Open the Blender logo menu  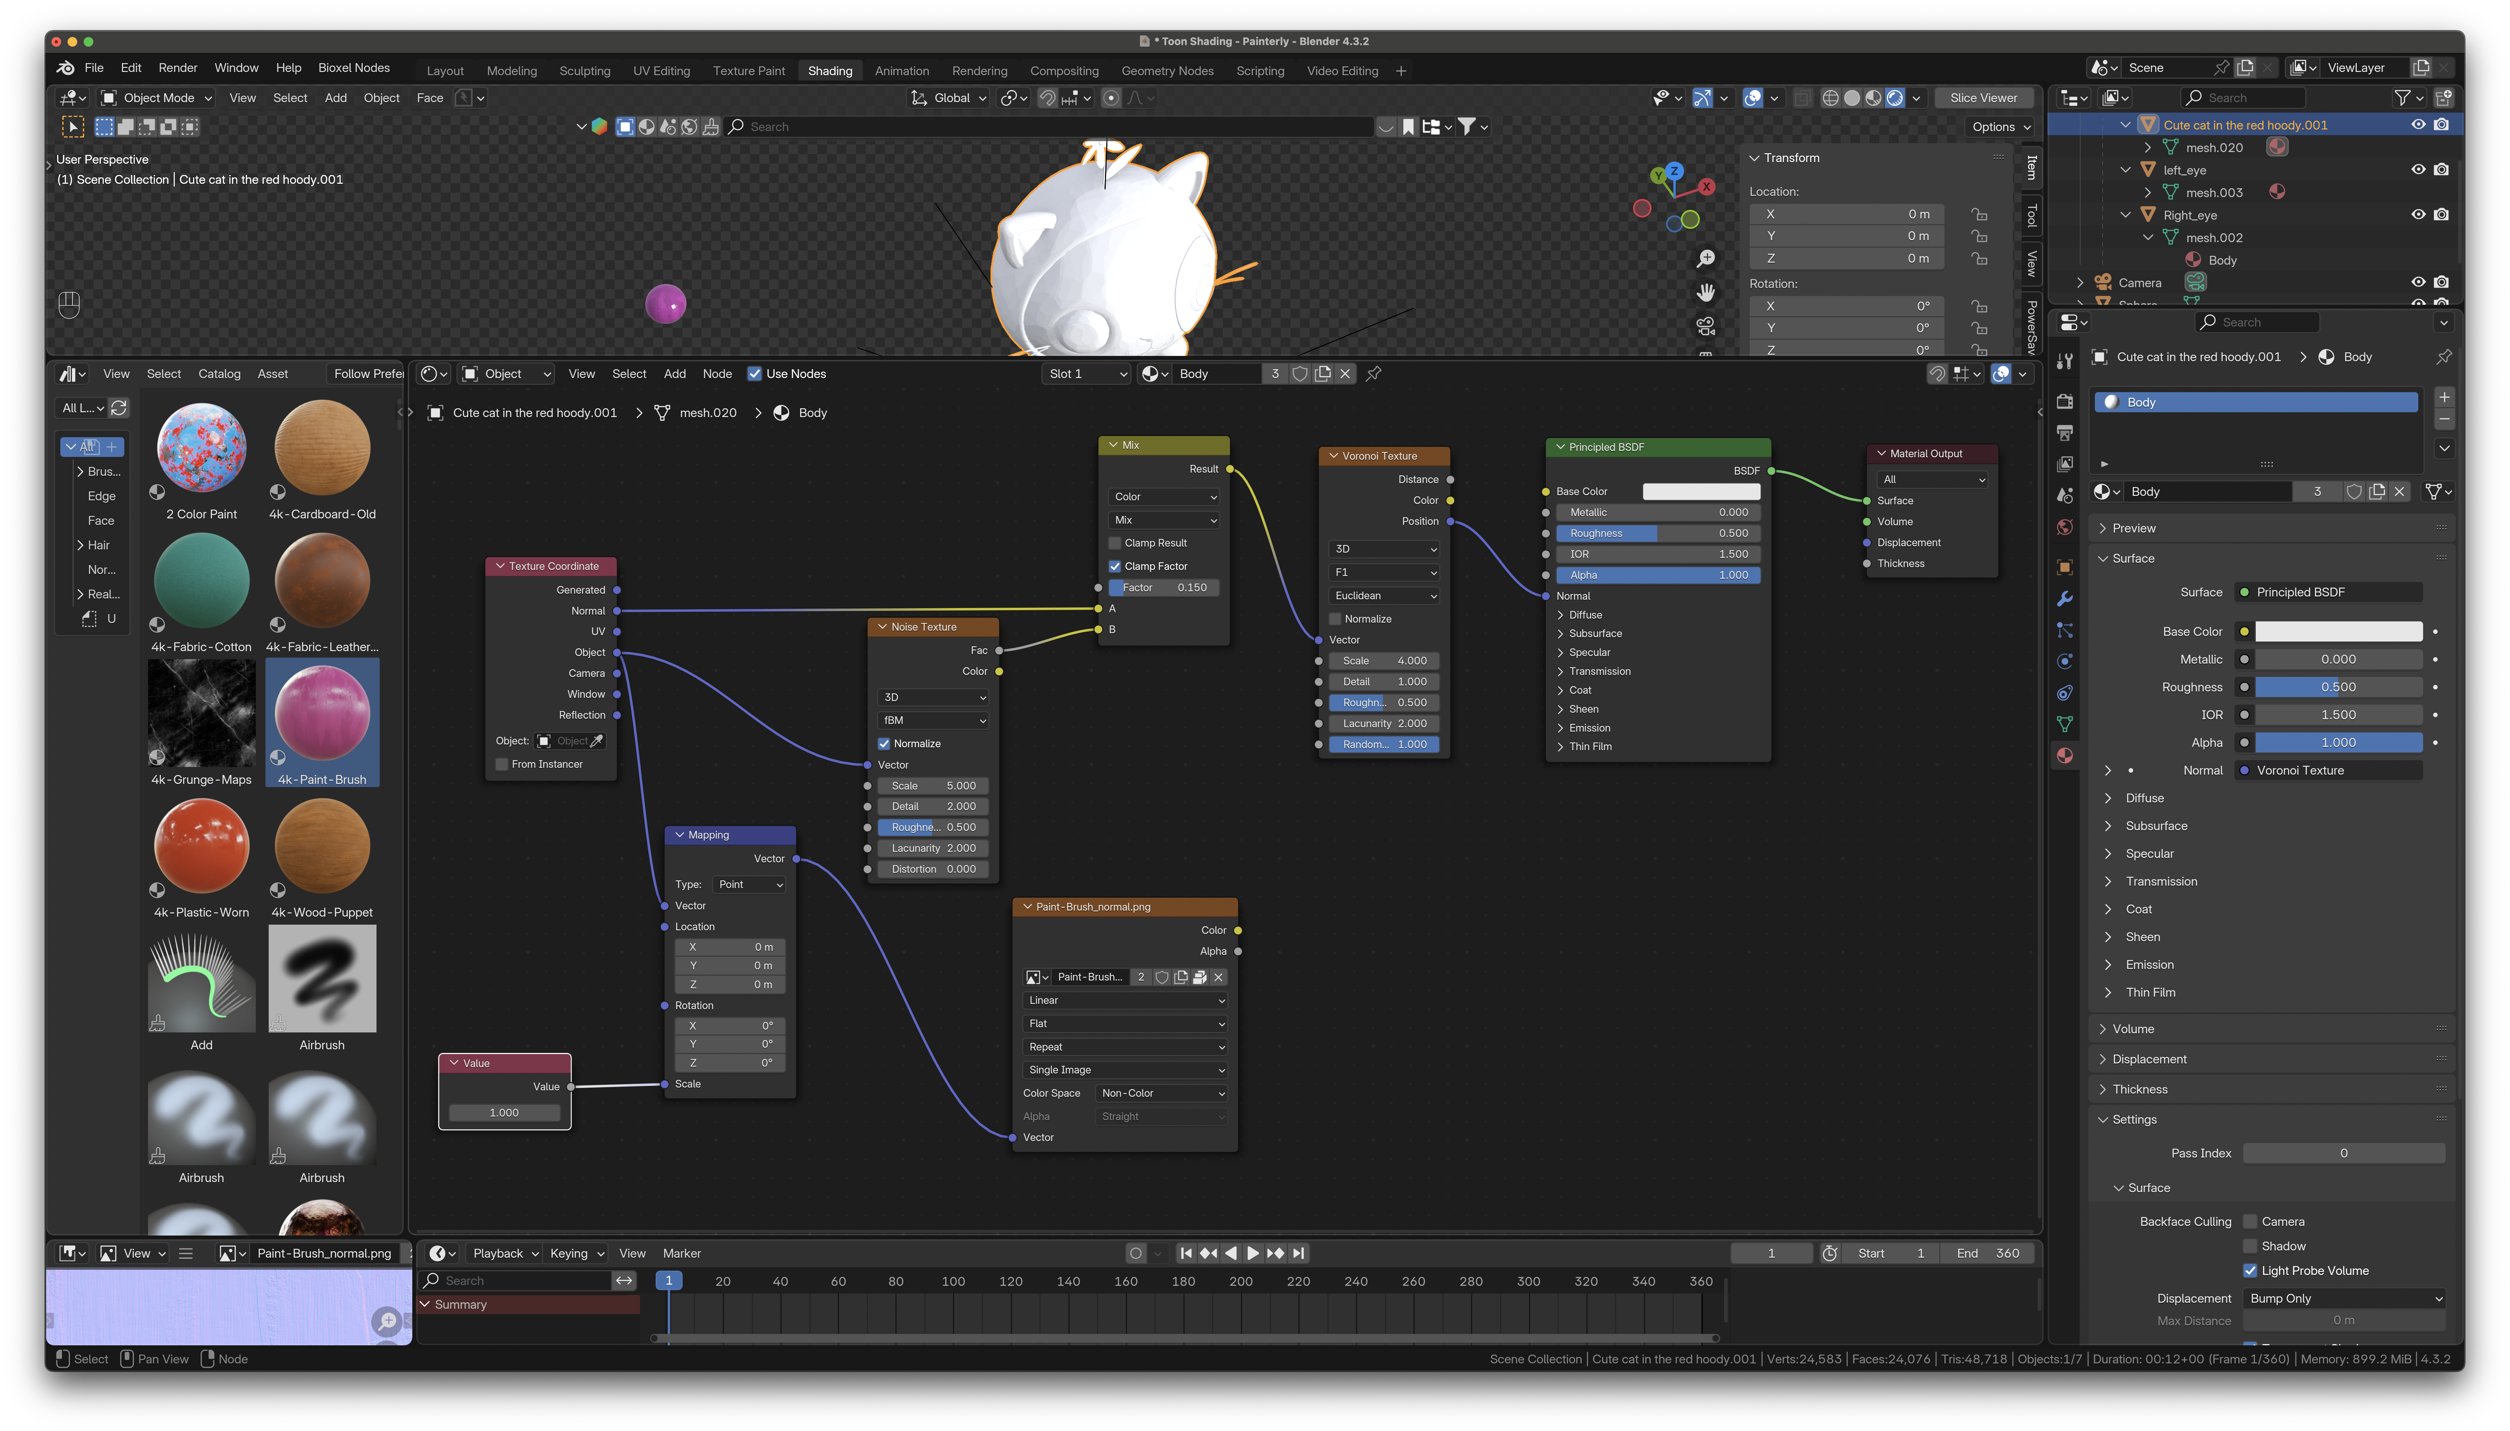[66, 68]
